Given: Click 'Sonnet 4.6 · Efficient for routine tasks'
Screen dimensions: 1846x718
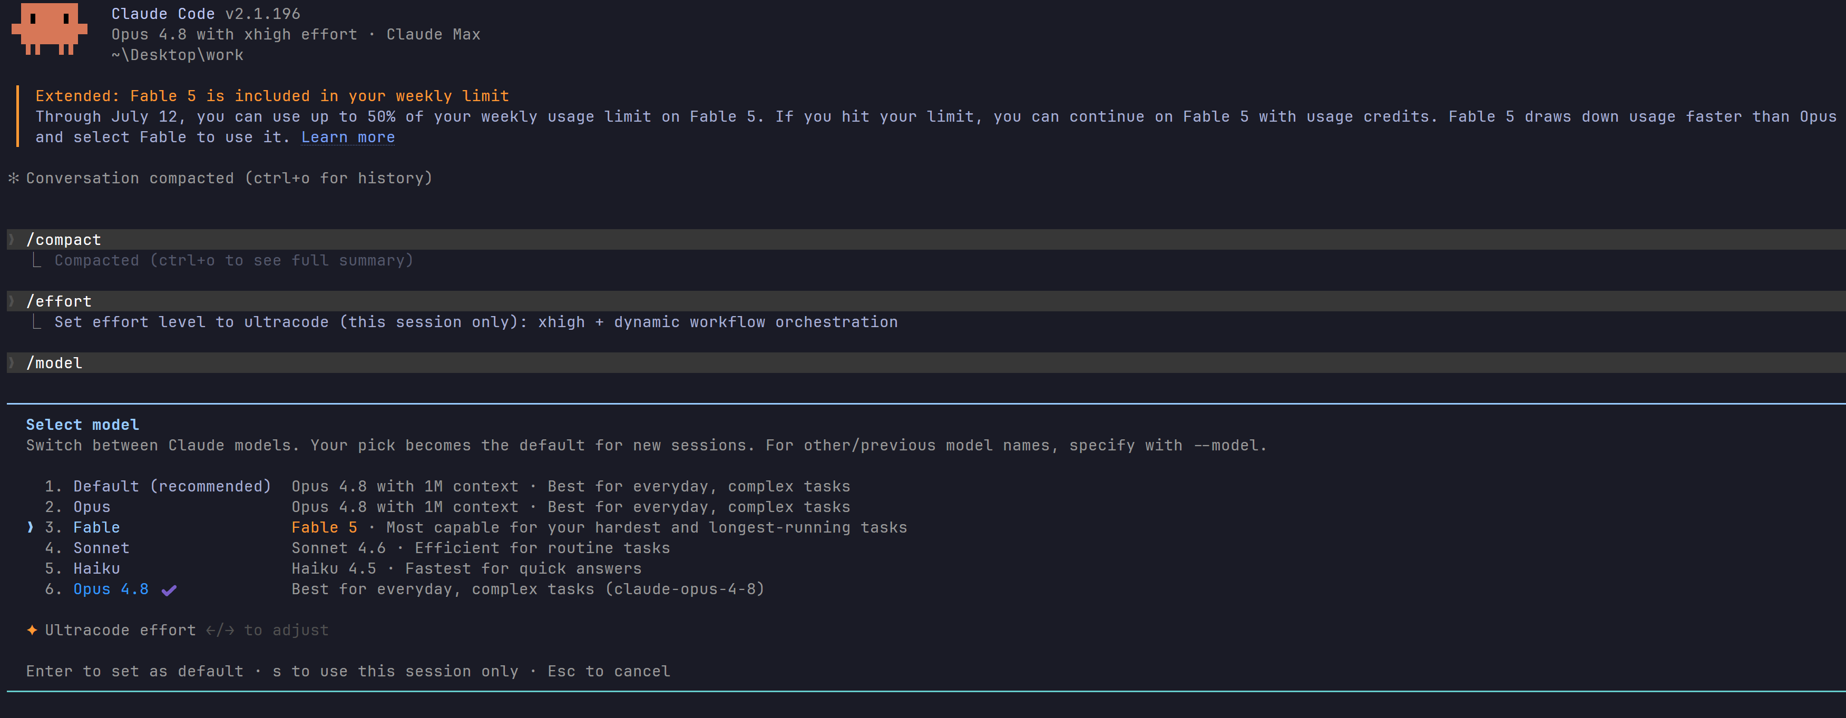Looking at the screenshot, I should [x=481, y=547].
